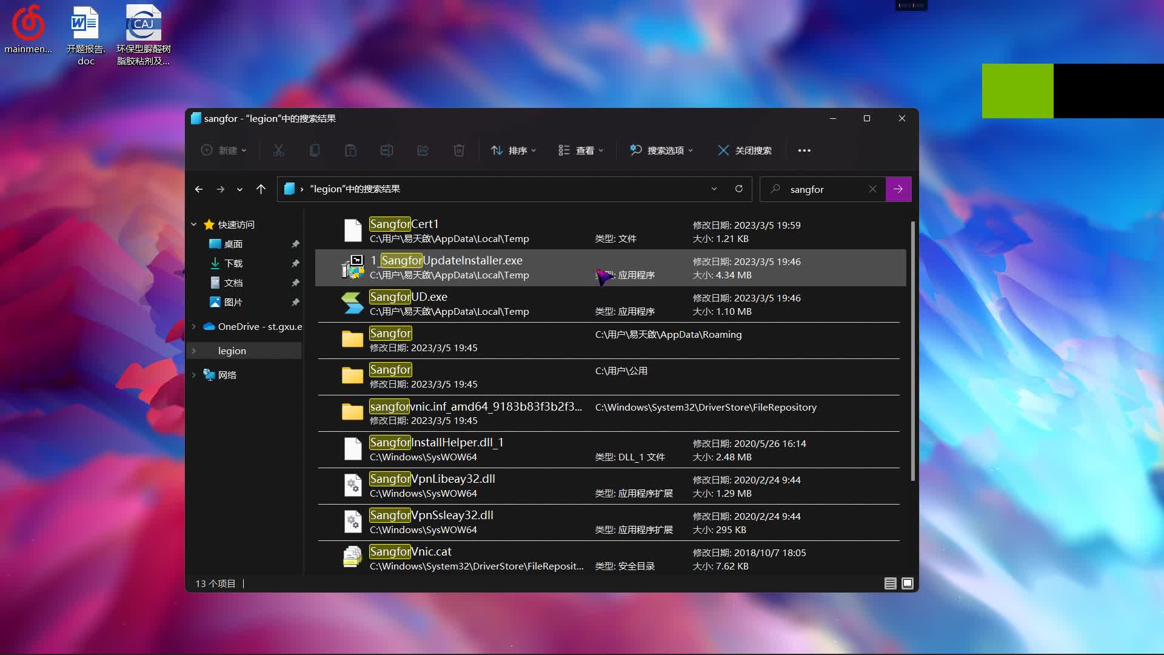Open the Share icon in the toolbar
Viewport: 1164px width, 655px height.
click(x=423, y=150)
